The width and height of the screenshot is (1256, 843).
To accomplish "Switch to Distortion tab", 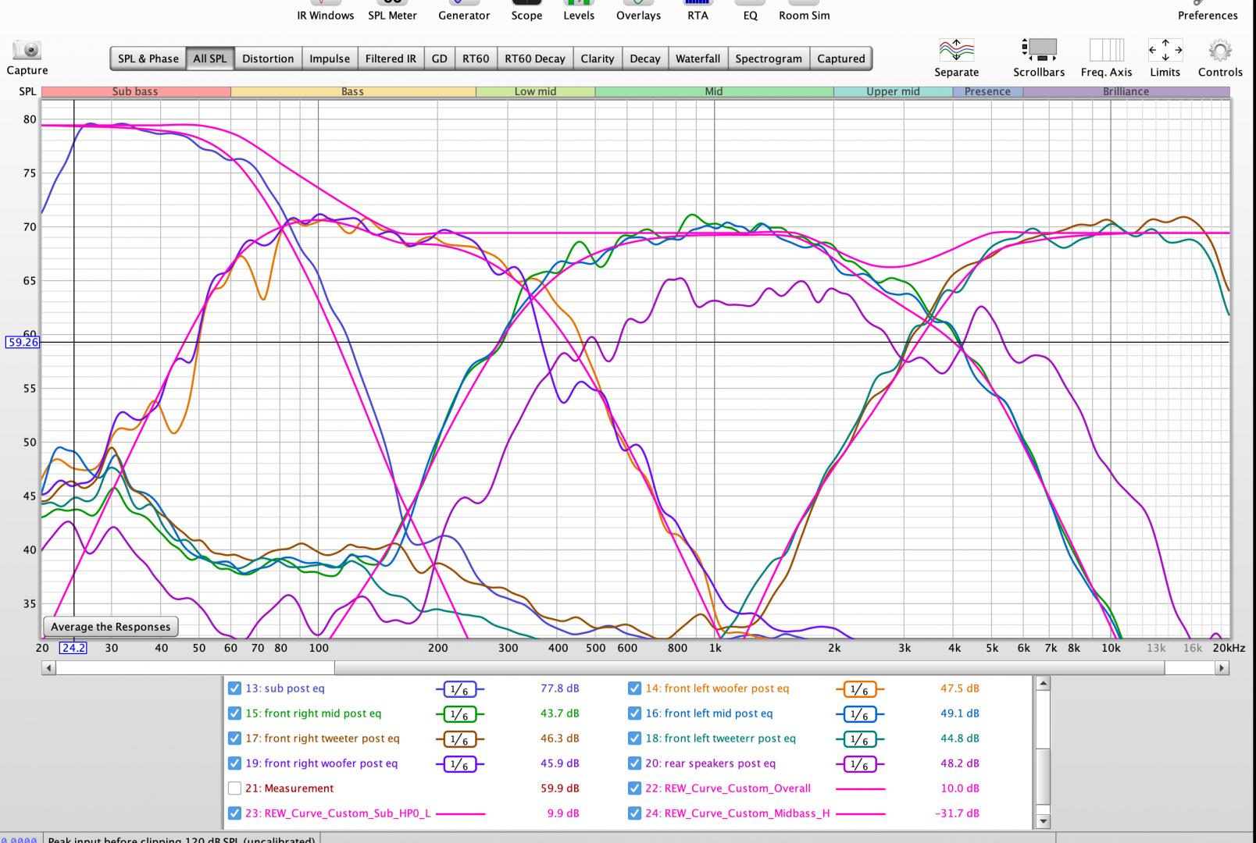I will click(268, 59).
